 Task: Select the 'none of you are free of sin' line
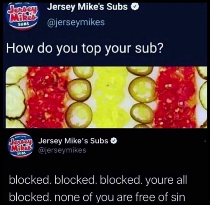point(120,197)
